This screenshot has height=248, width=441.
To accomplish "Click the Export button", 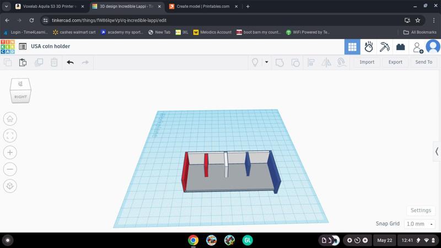I will click(395, 62).
